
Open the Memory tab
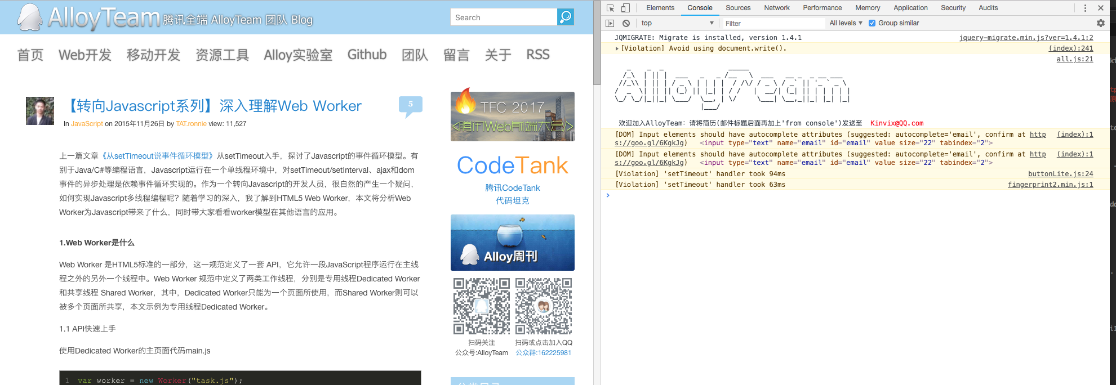868,8
